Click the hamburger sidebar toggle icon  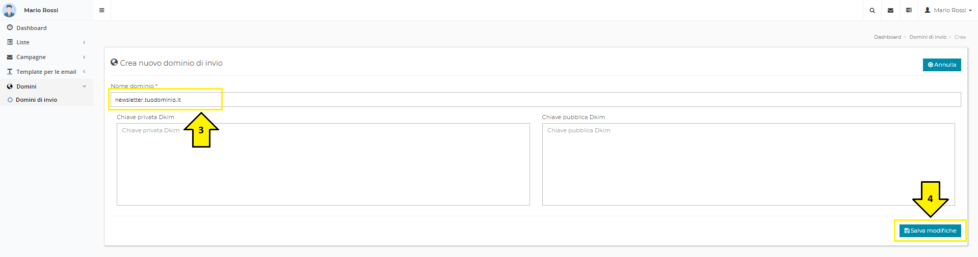102,10
